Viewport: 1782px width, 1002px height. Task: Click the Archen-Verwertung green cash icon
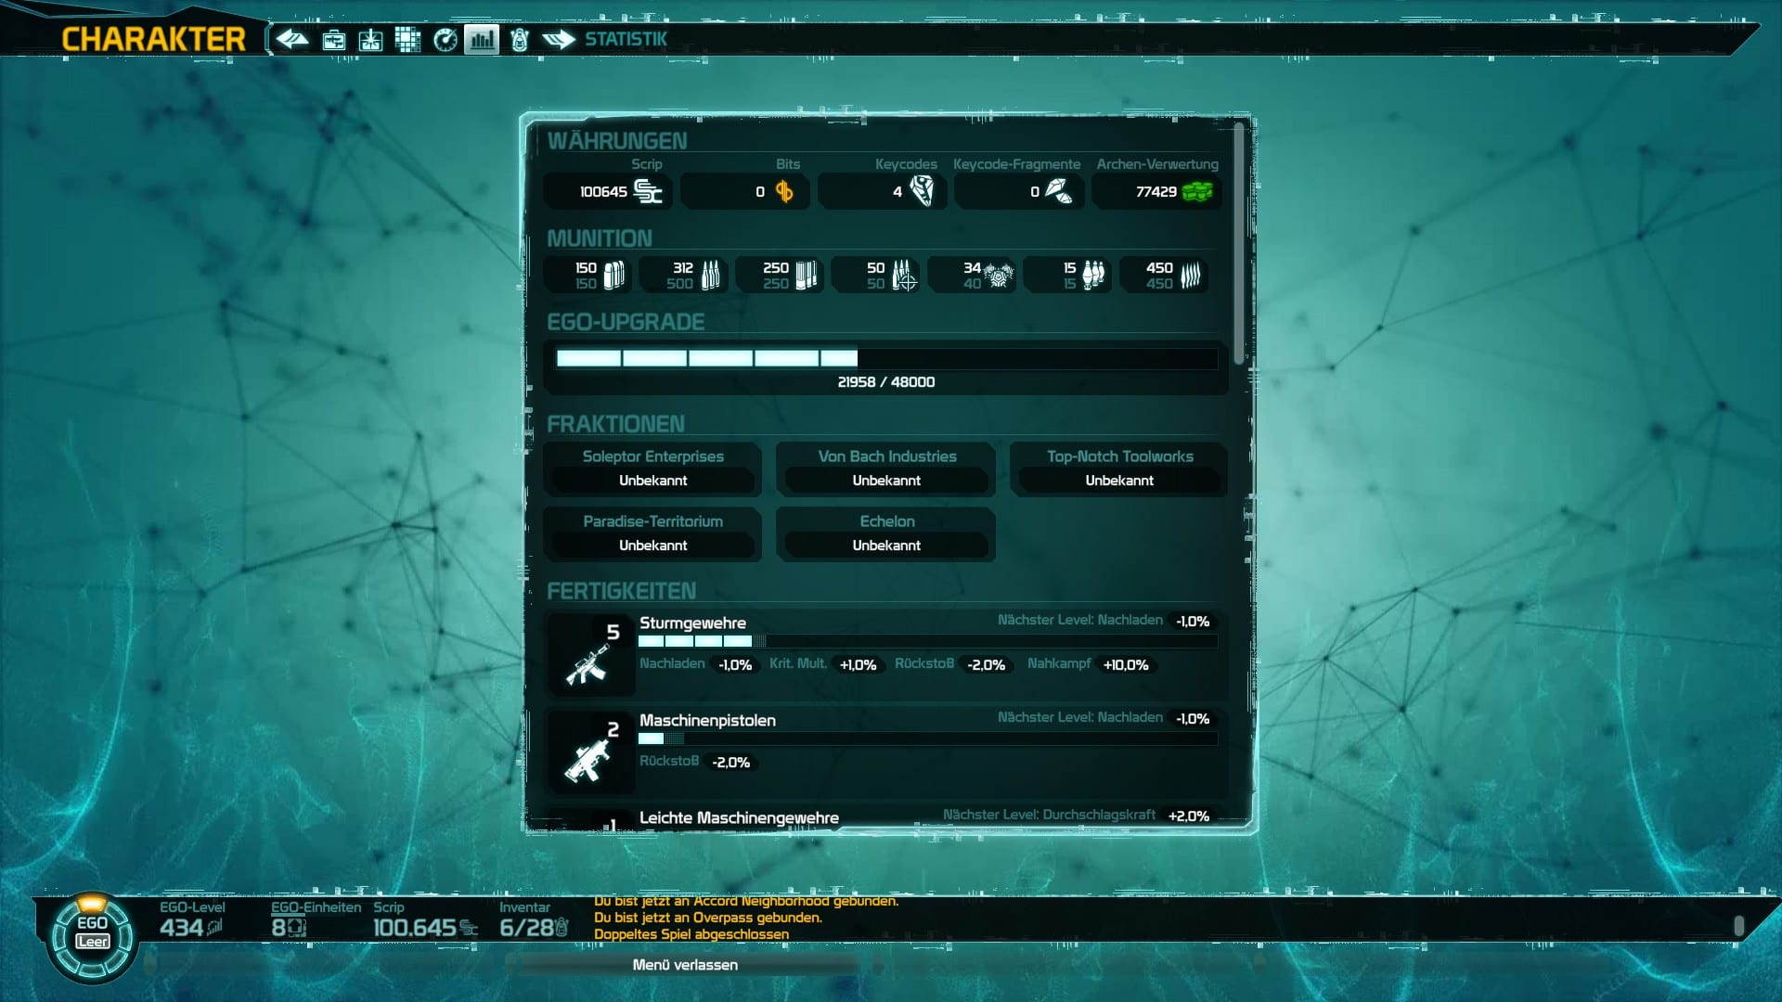point(1197,191)
